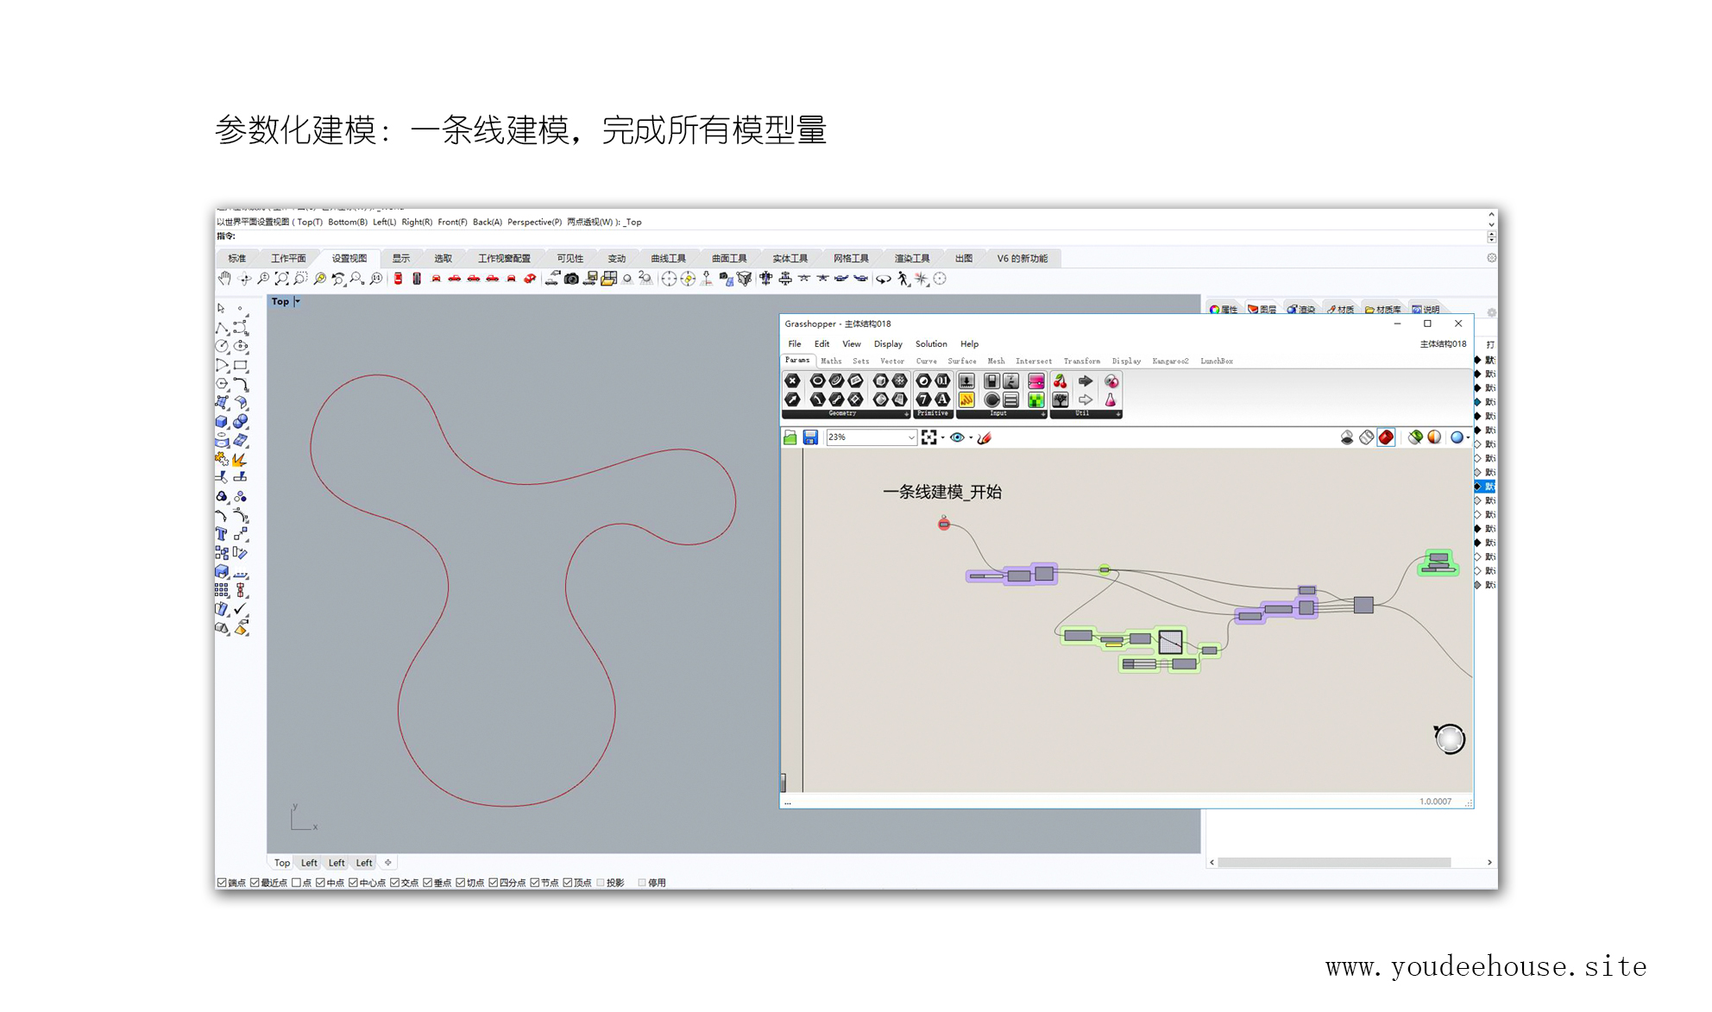
Task: Toggle the 端点 osnap checkbox
Action: (x=222, y=883)
